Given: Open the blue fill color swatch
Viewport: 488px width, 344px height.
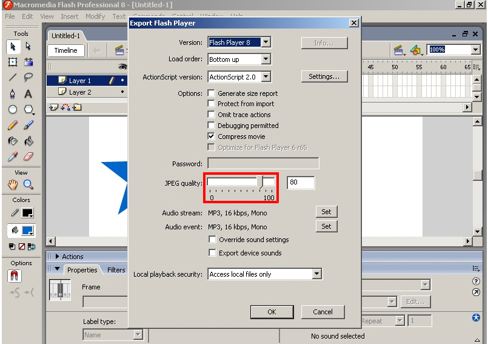Looking at the screenshot, I should (x=27, y=231).
